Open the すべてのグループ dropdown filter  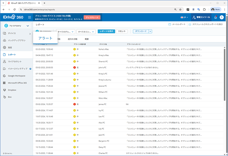(66, 32)
